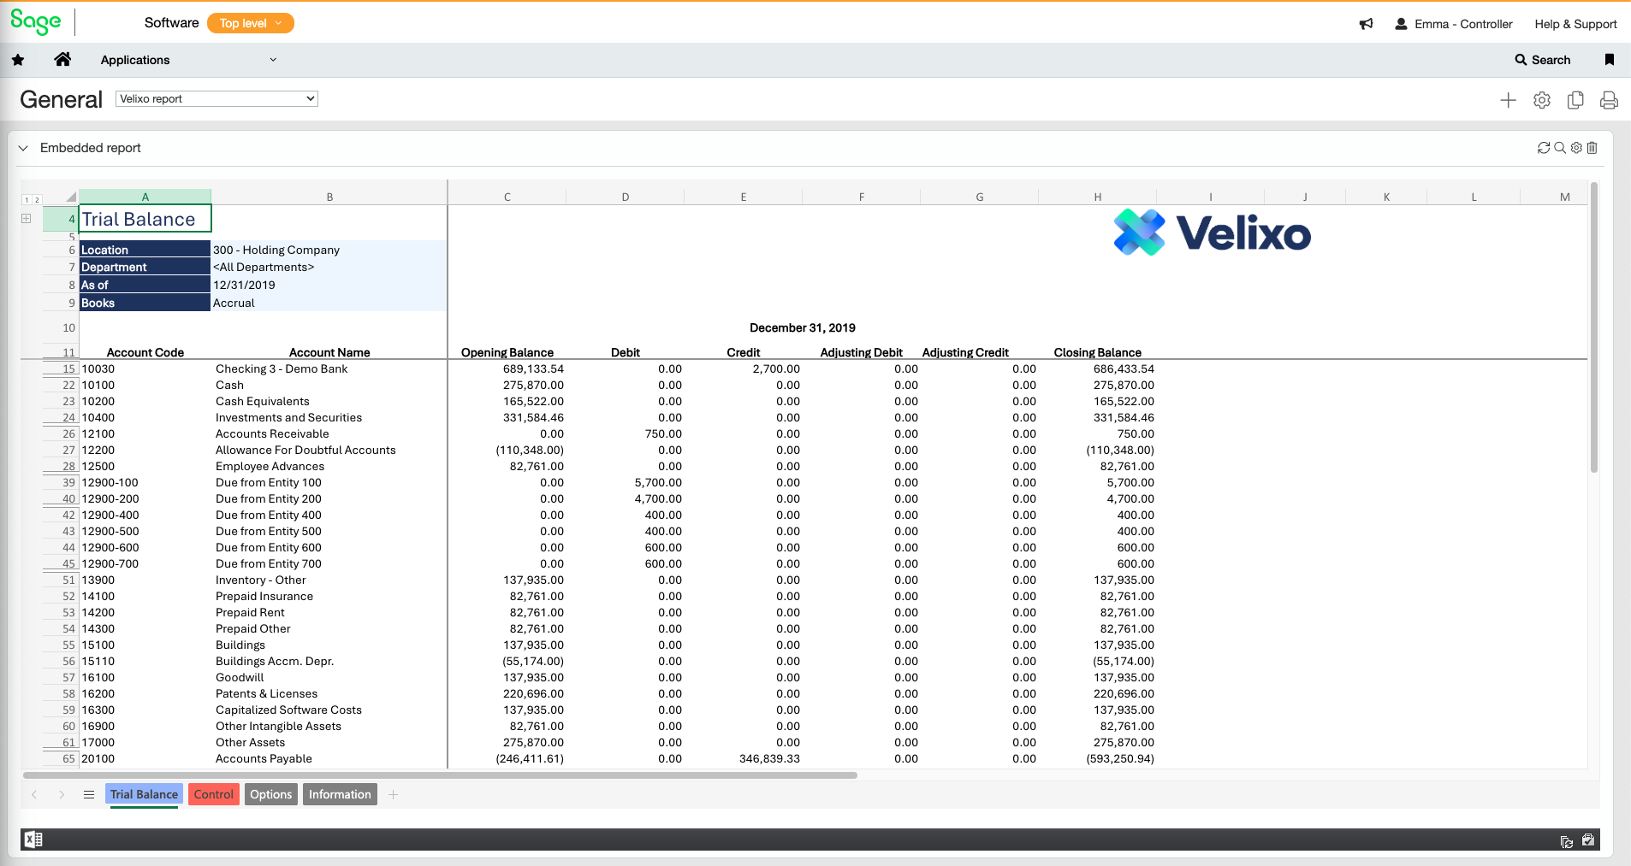Click the Favorites star icon
The image size is (1631, 866).
pos(18,60)
